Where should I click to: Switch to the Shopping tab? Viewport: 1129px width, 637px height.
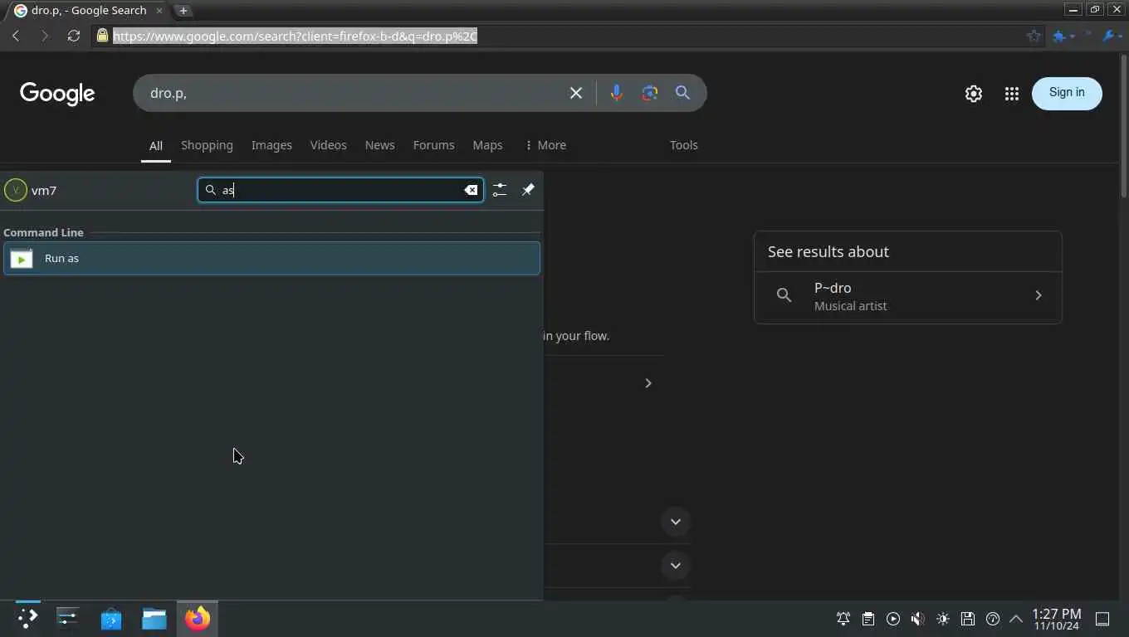pyautogui.click(x=207, y=145)
